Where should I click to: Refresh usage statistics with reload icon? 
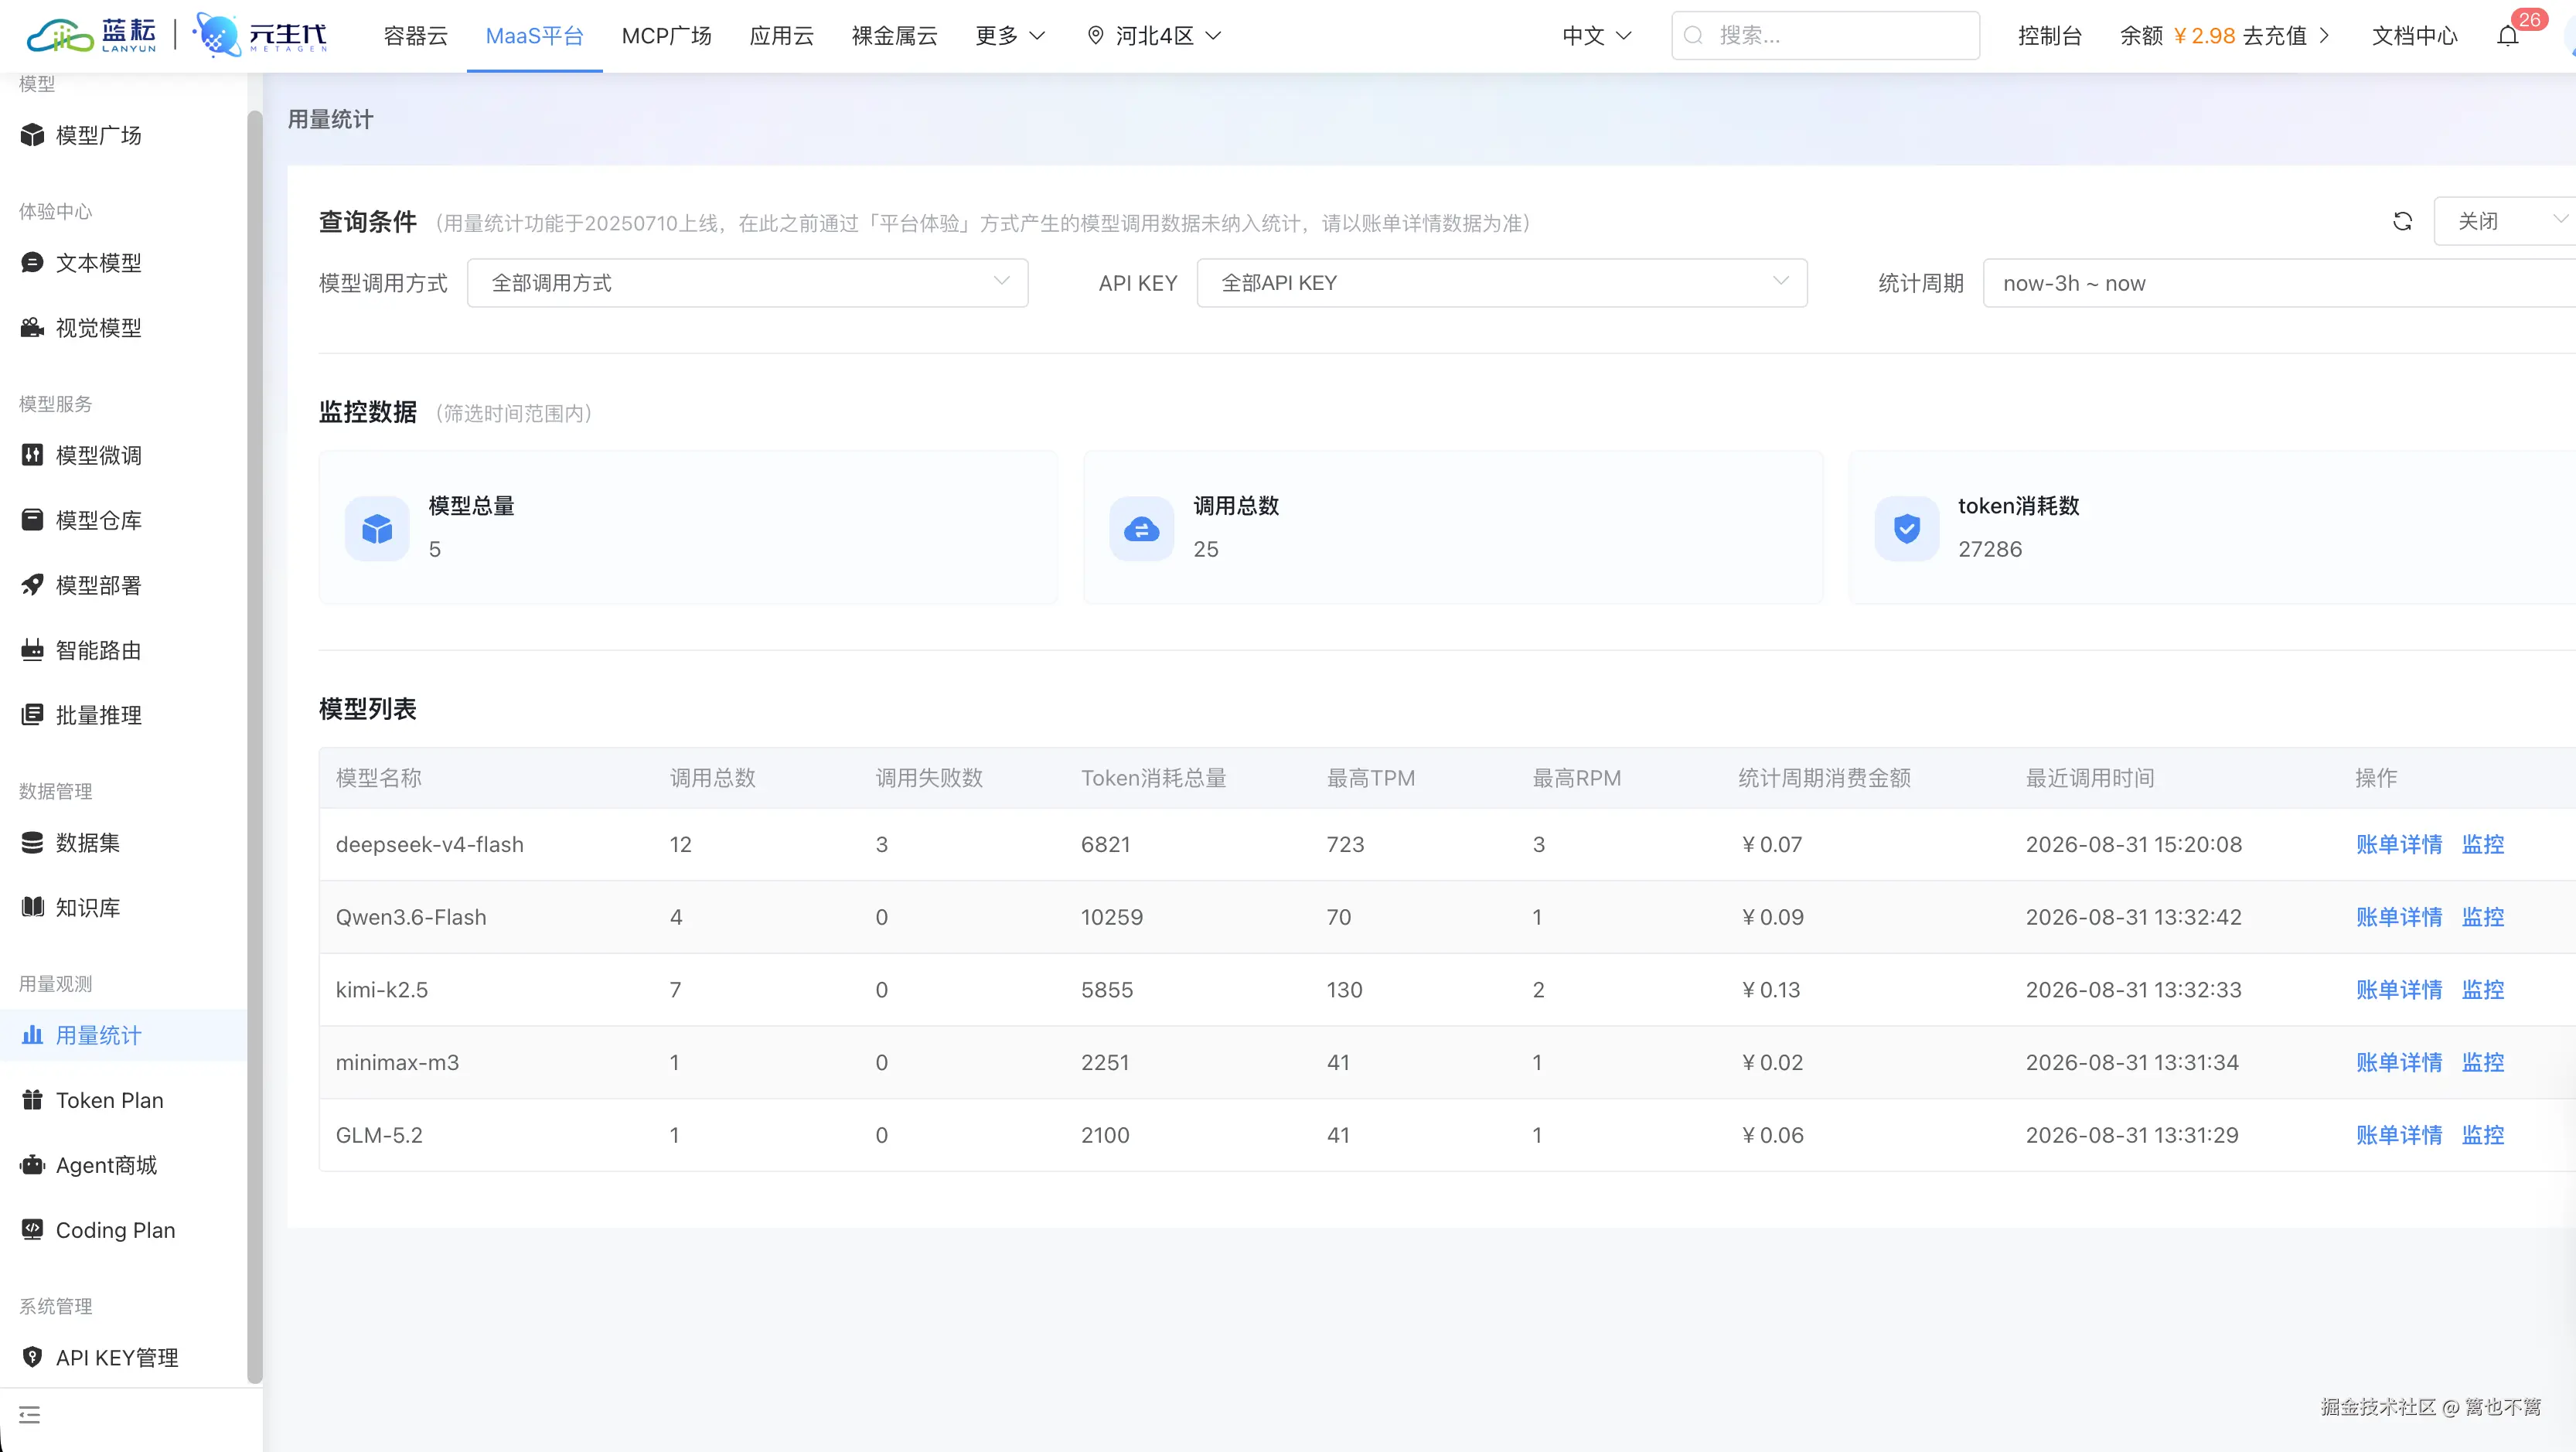tap(2402, 221)
